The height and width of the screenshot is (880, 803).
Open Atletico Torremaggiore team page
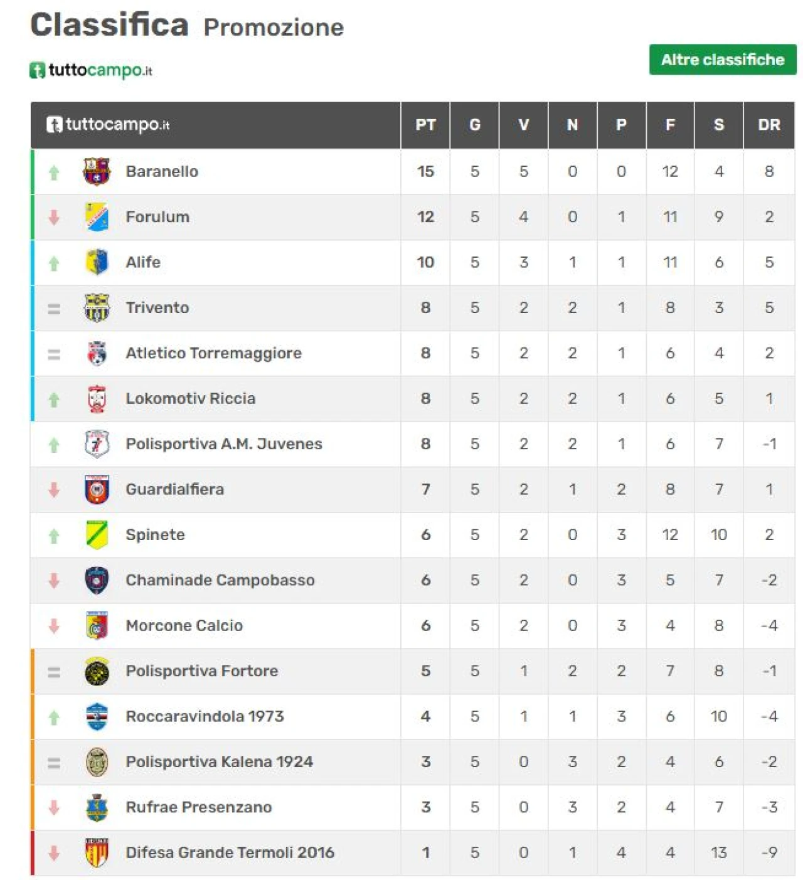tap(213, 353)
